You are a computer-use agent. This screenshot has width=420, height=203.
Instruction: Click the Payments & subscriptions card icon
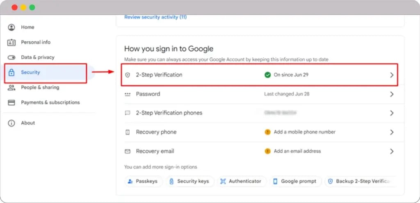click(11, 102)
